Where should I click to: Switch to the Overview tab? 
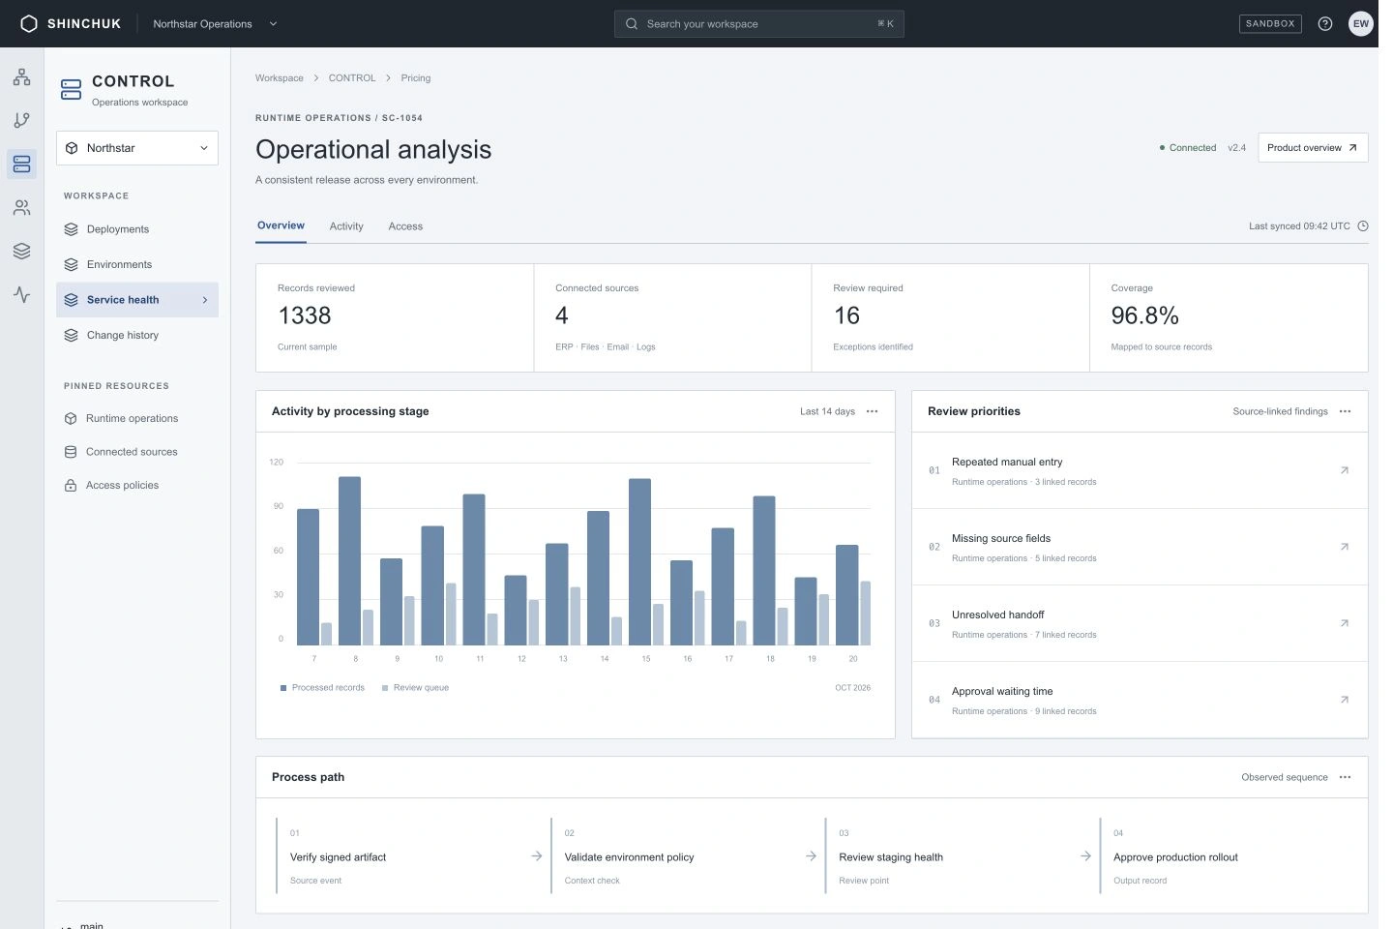[x=281, y=225]
